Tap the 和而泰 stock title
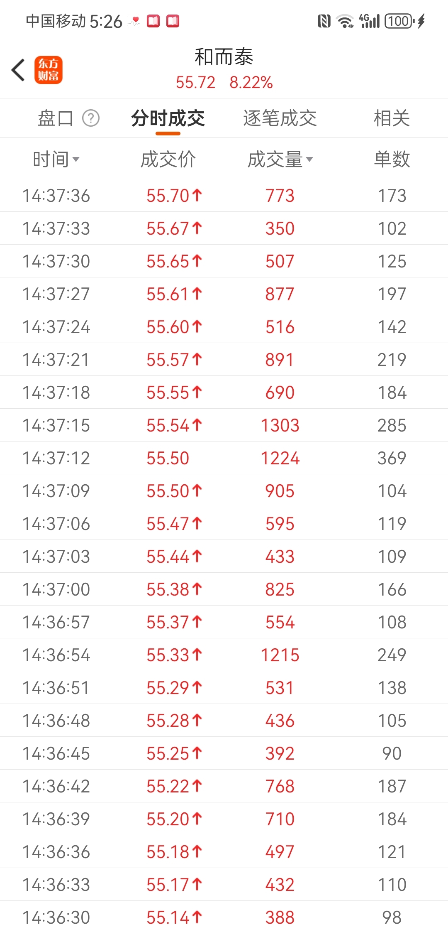 pyautogui.click(x=224, y=57)
